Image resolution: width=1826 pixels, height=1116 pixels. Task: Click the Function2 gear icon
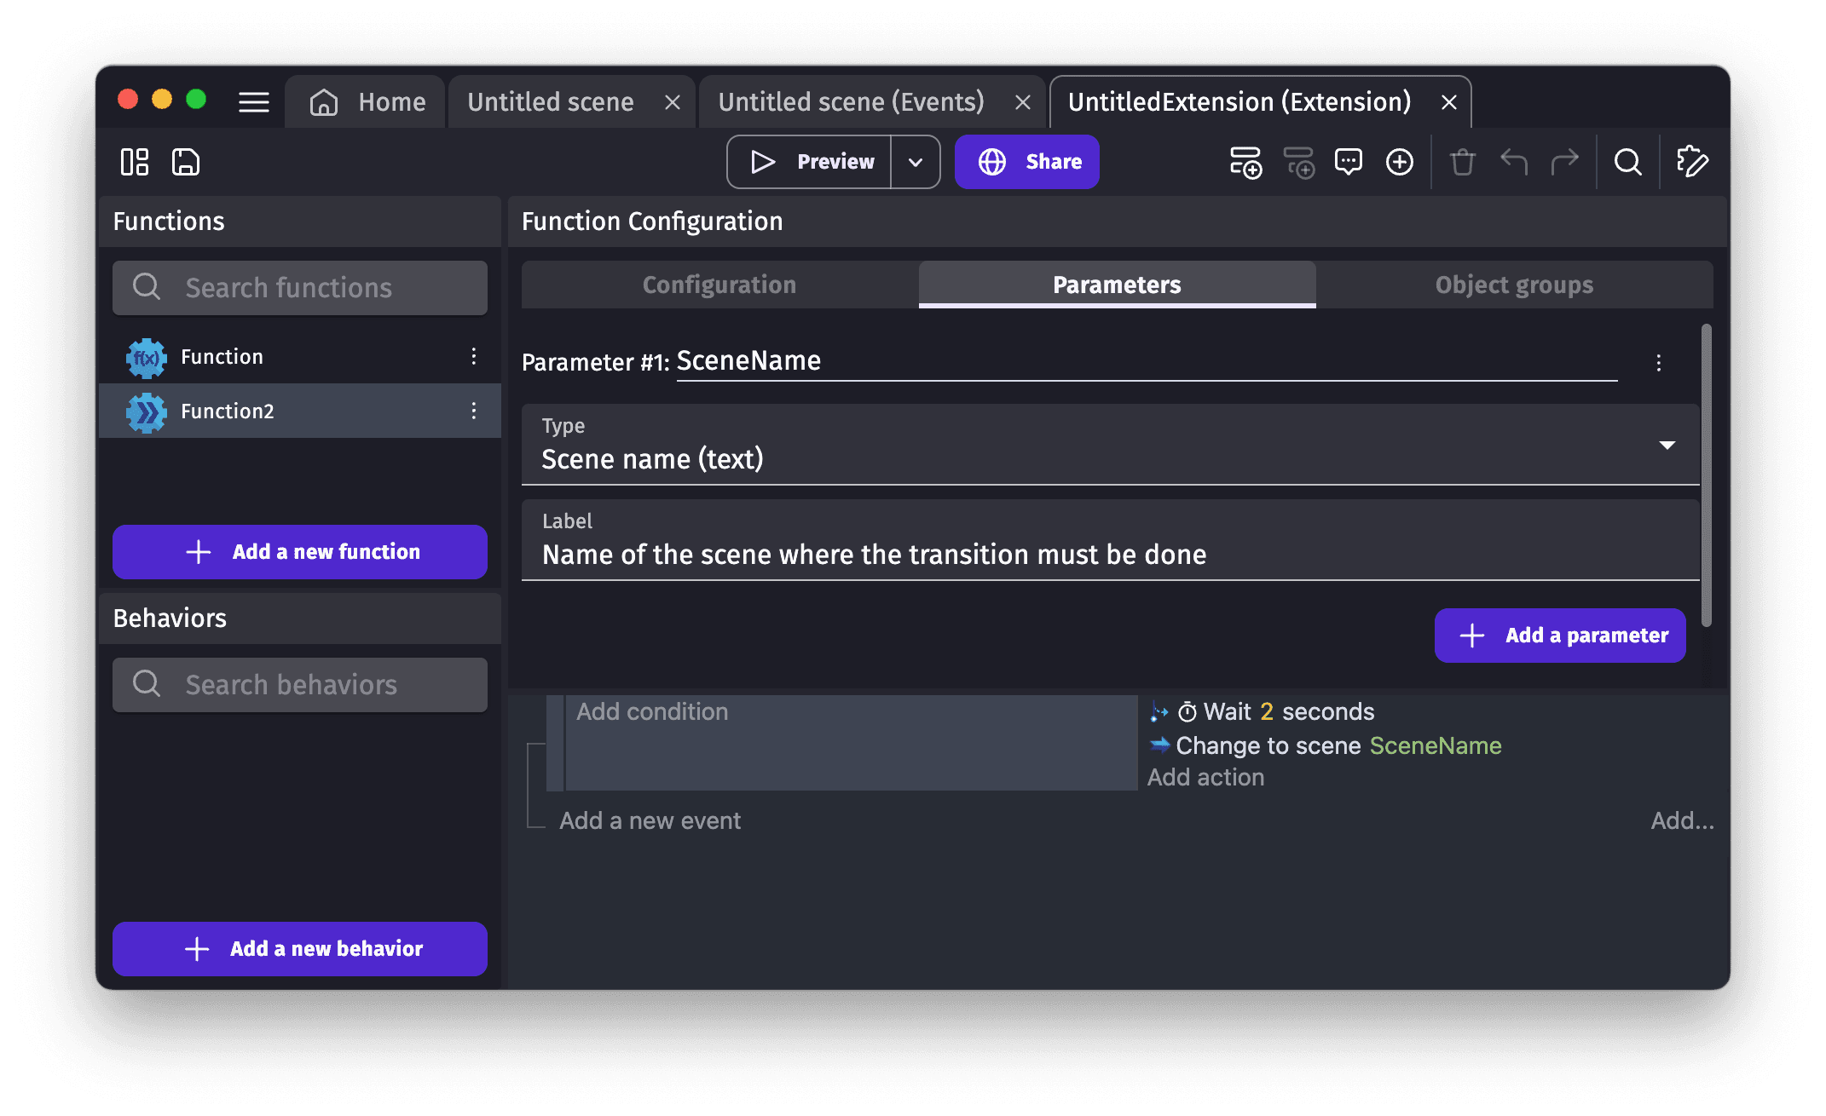(x=147, y=412)
